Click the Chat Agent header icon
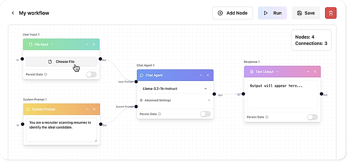 click(142, 75)
